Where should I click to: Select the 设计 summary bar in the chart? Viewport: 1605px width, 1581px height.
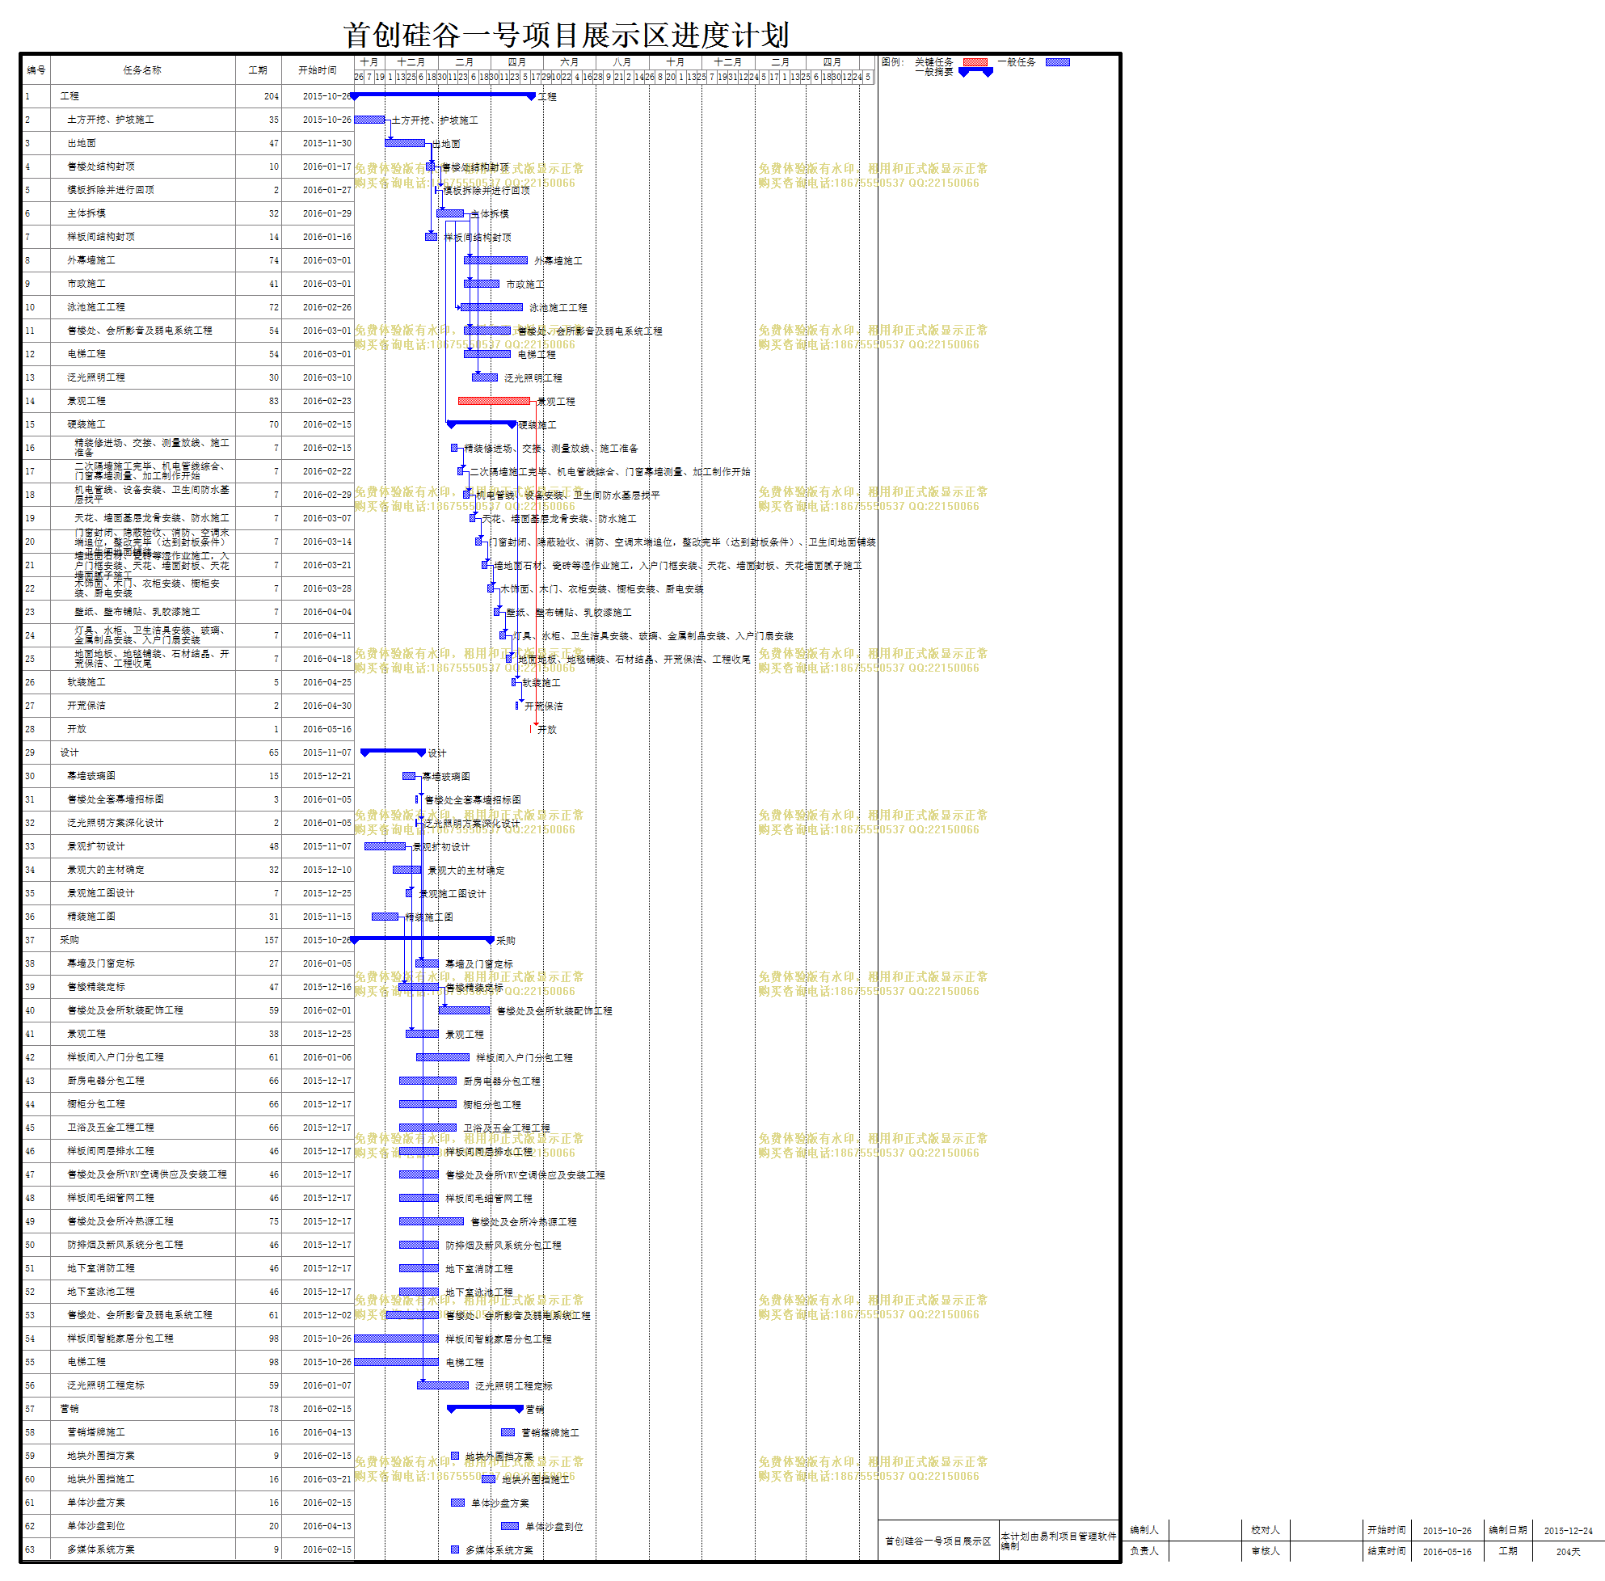pos(394,753)
